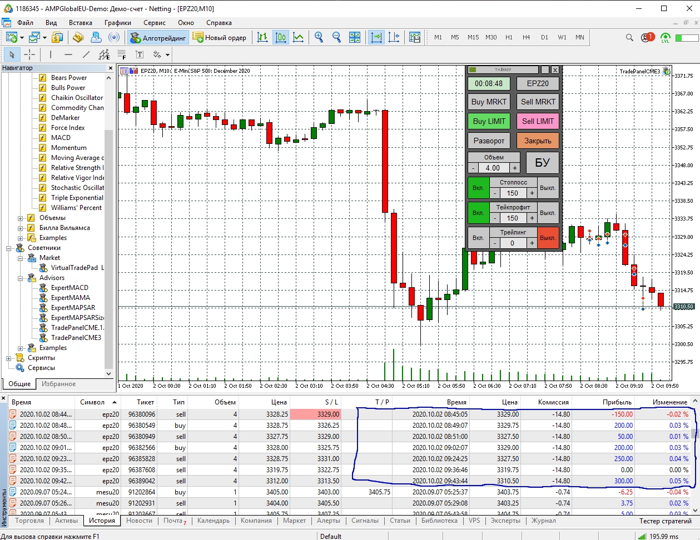Turn off Trailing with red Выкл. button
The width and height of the screenshot is (700, 540).
point(548,238)
